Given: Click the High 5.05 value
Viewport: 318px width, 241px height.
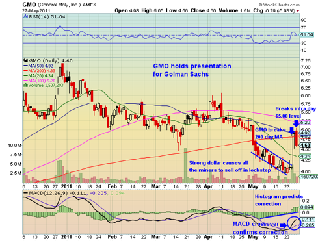Looking at the screenshot, I should [x=152, y=10].
